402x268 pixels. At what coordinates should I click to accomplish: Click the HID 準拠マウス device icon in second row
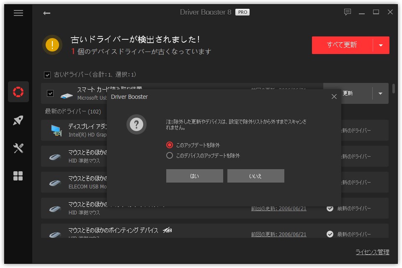[x=55, y=157]
